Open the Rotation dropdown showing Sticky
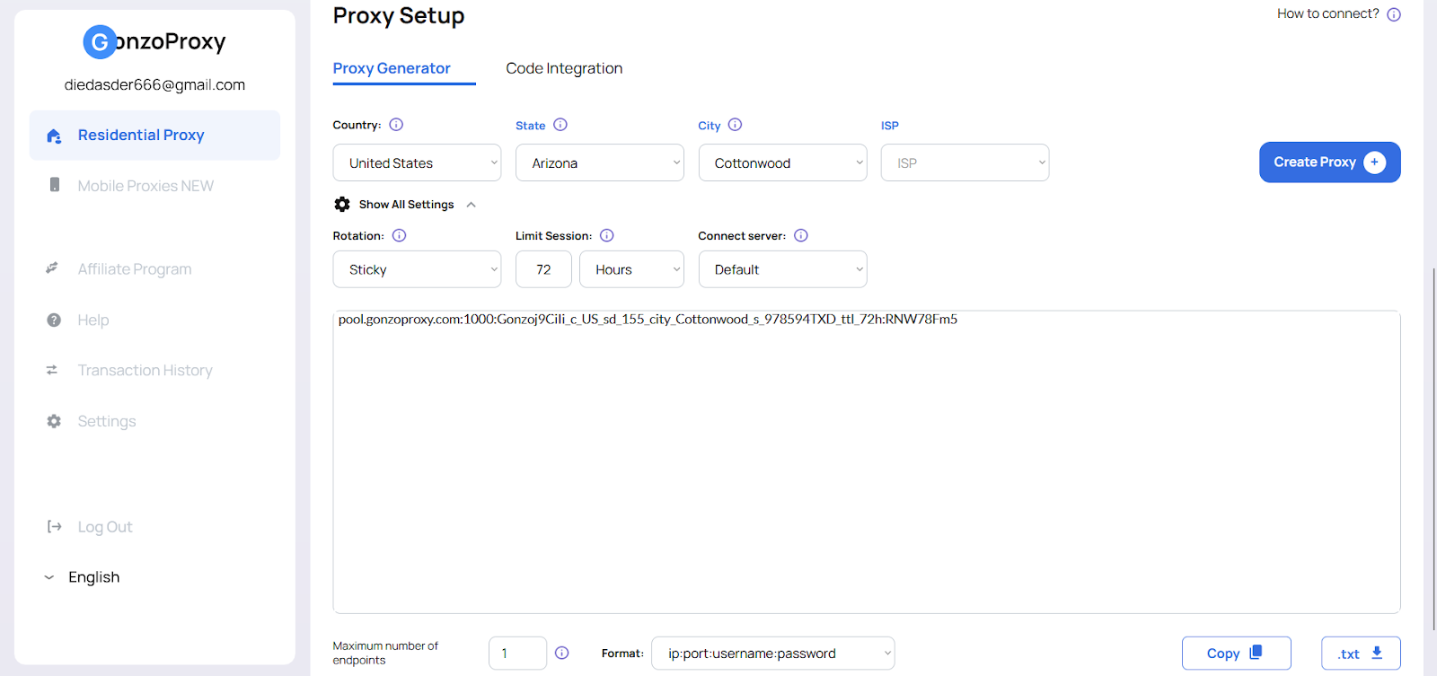Viewport: 1437px width, 676px height. [417, 269]
